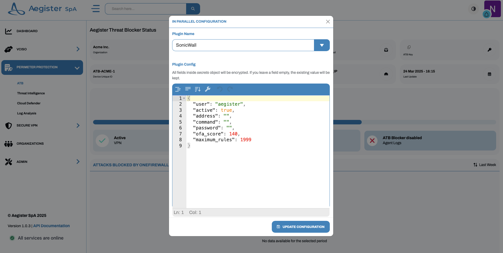
Task: Expand the Admin chevron
Action: coord(78,162)
